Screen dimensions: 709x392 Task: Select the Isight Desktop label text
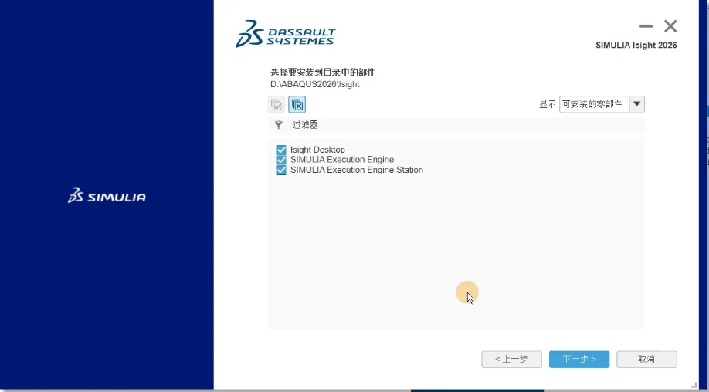[317, 150]
